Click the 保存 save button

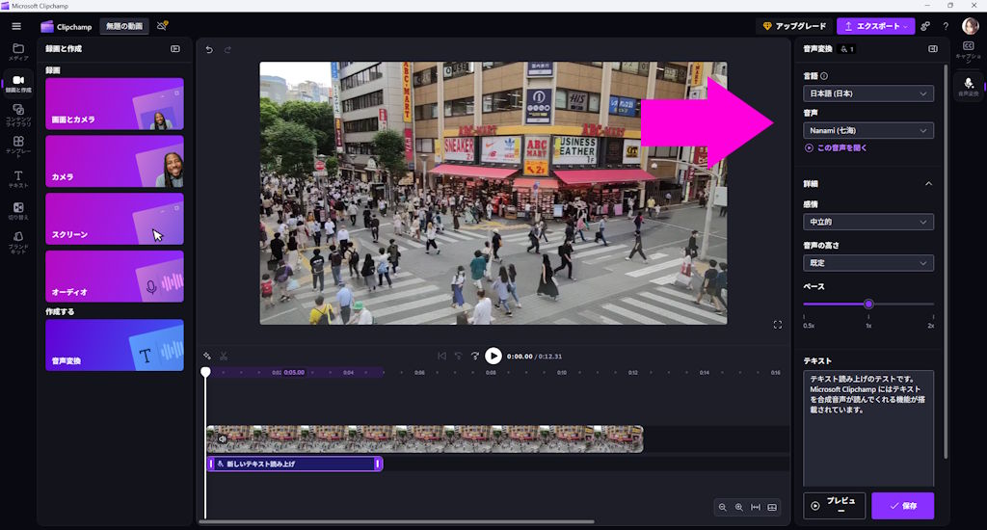pyautogui.click(x=902, y=506)
